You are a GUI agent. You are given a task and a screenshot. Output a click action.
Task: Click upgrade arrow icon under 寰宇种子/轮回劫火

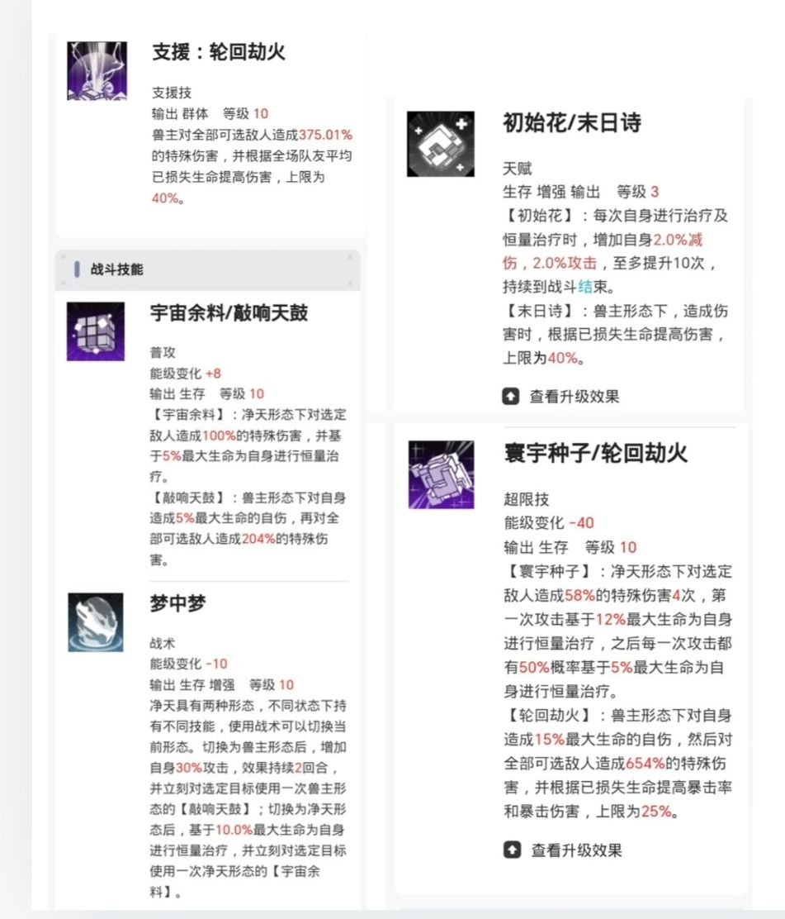click(512, 850)
